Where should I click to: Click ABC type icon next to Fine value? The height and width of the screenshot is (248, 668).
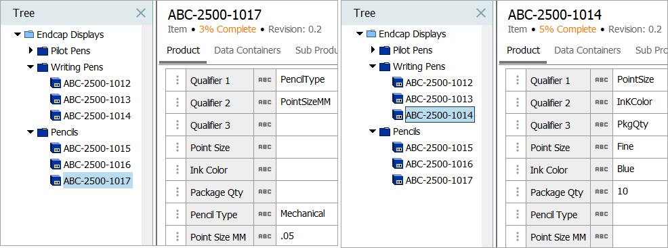coord(601,147)
